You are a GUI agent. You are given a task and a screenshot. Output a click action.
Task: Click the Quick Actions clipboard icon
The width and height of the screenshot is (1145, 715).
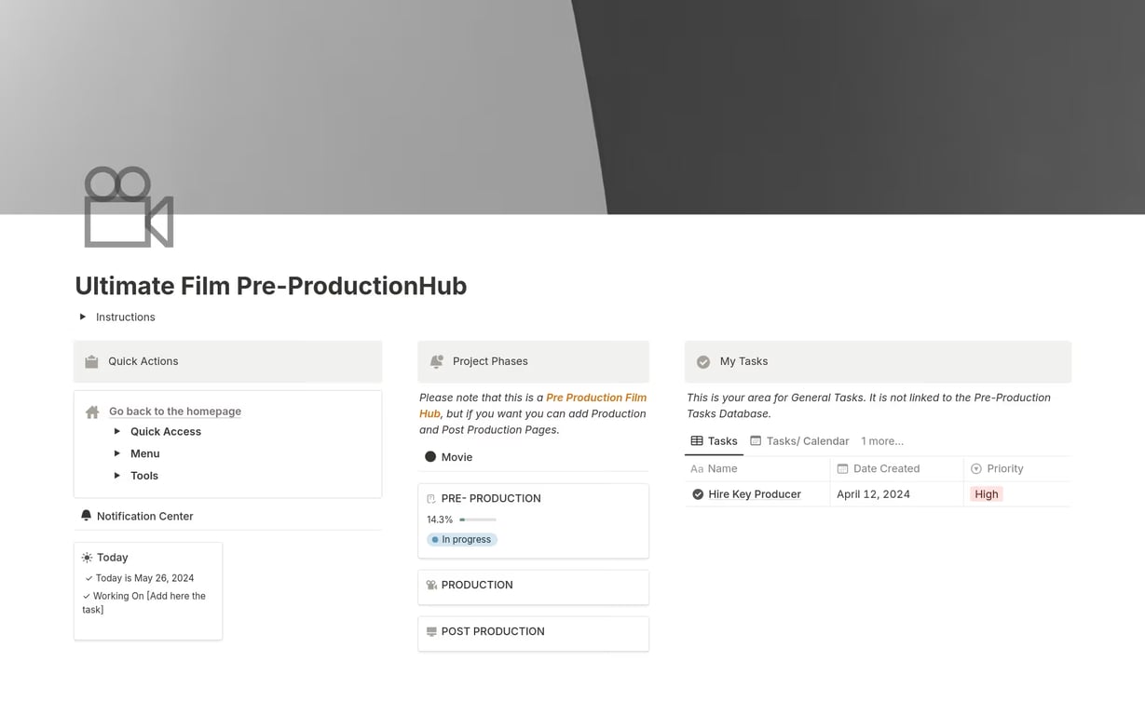click(91, 361)
